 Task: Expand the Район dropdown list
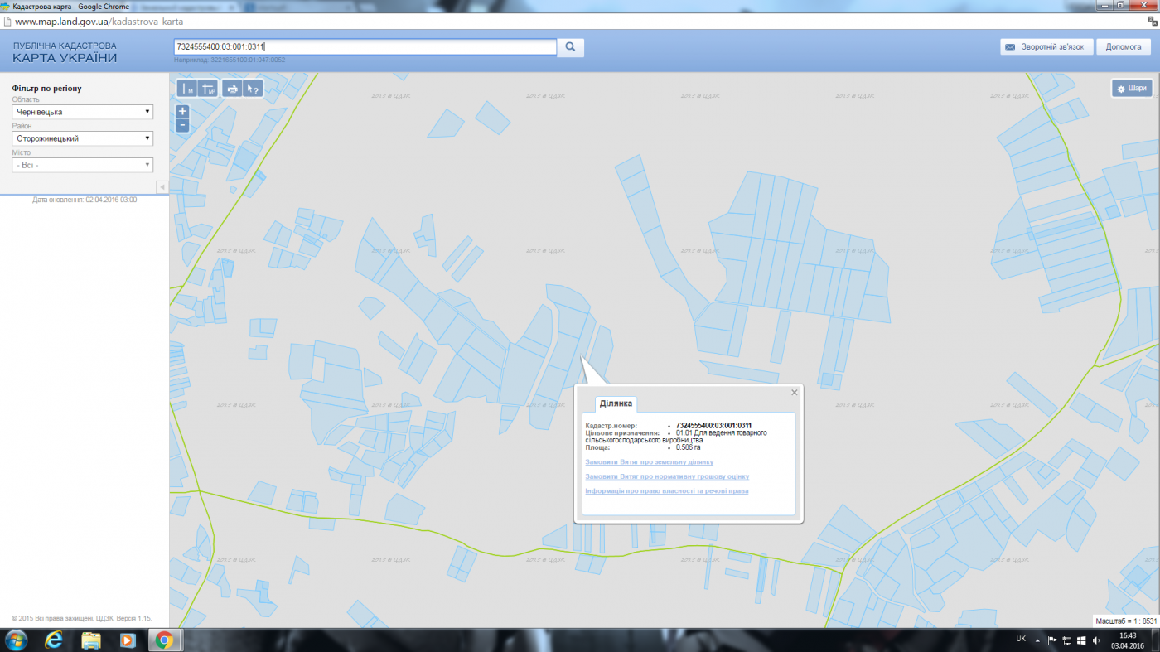click(83, 138)
